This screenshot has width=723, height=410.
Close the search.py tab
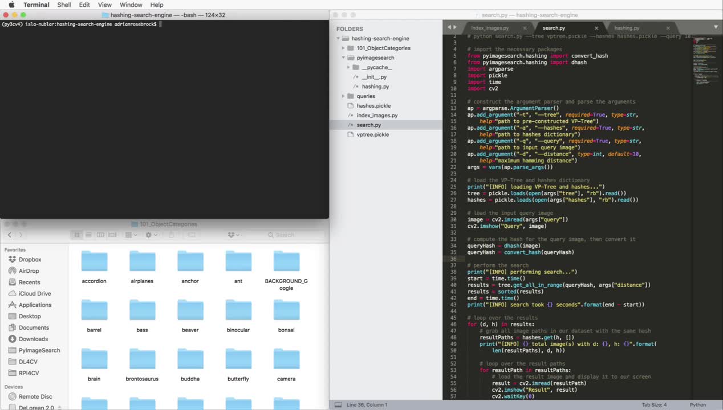click(596, 28)
